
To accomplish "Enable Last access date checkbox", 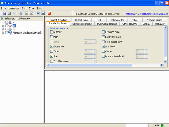I will click(x=103, y=42).
